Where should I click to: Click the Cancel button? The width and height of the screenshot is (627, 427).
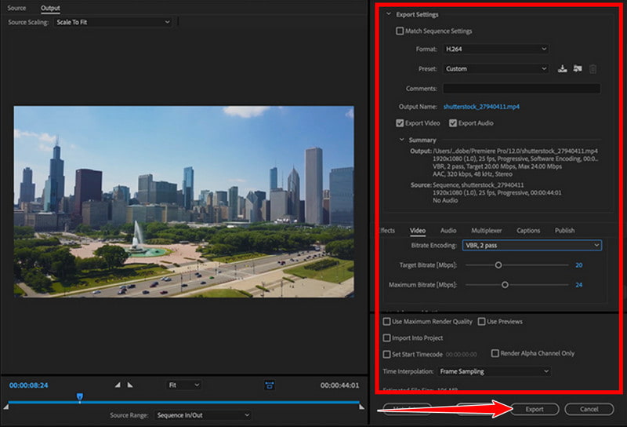pos(589,409)
